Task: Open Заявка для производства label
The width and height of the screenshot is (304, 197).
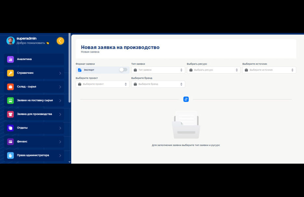Action: point(34,114)
